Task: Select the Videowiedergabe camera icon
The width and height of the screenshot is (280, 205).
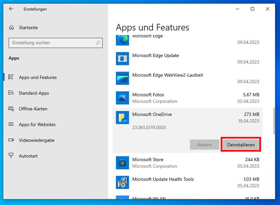Action: (x=11, y=140)
